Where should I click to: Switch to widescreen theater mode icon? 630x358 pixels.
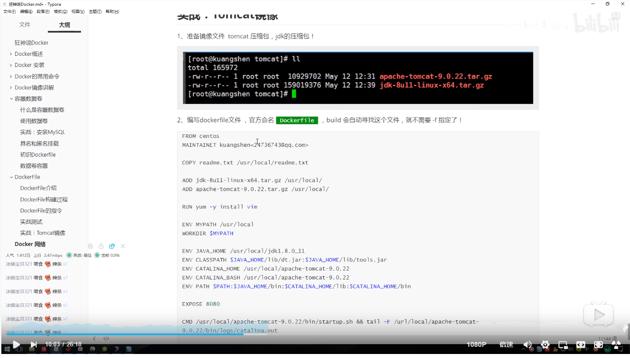pyautogui.click(x=580, y=345)
